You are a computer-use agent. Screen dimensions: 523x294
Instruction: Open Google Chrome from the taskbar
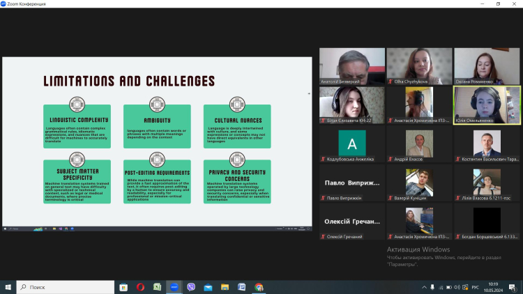(259, 286)
